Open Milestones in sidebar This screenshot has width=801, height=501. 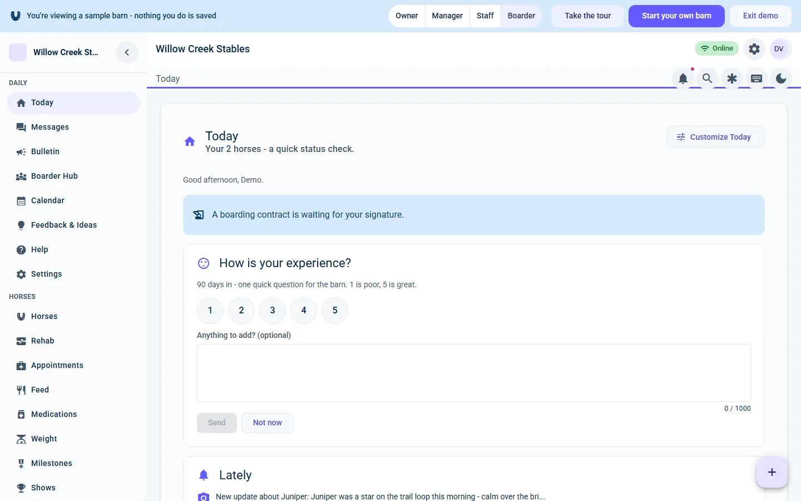73,463
